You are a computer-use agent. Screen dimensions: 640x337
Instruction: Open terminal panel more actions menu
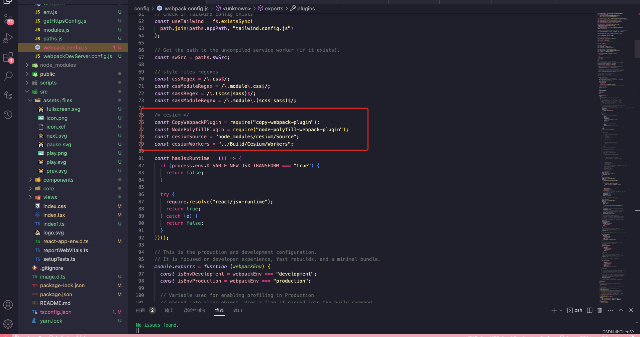coord(610,310)
